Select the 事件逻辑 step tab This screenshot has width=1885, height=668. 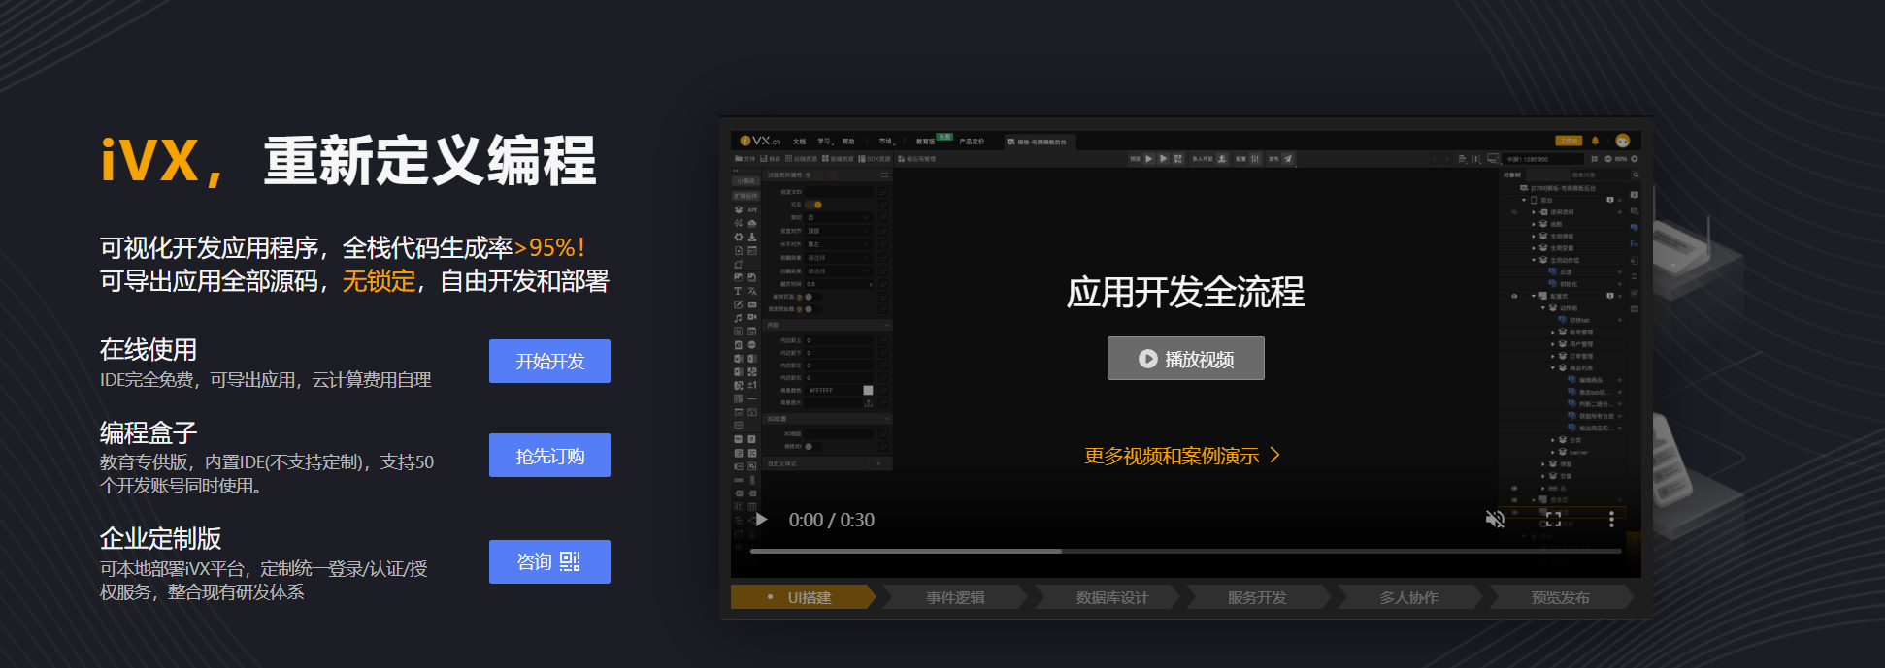(x=955, y=597)
